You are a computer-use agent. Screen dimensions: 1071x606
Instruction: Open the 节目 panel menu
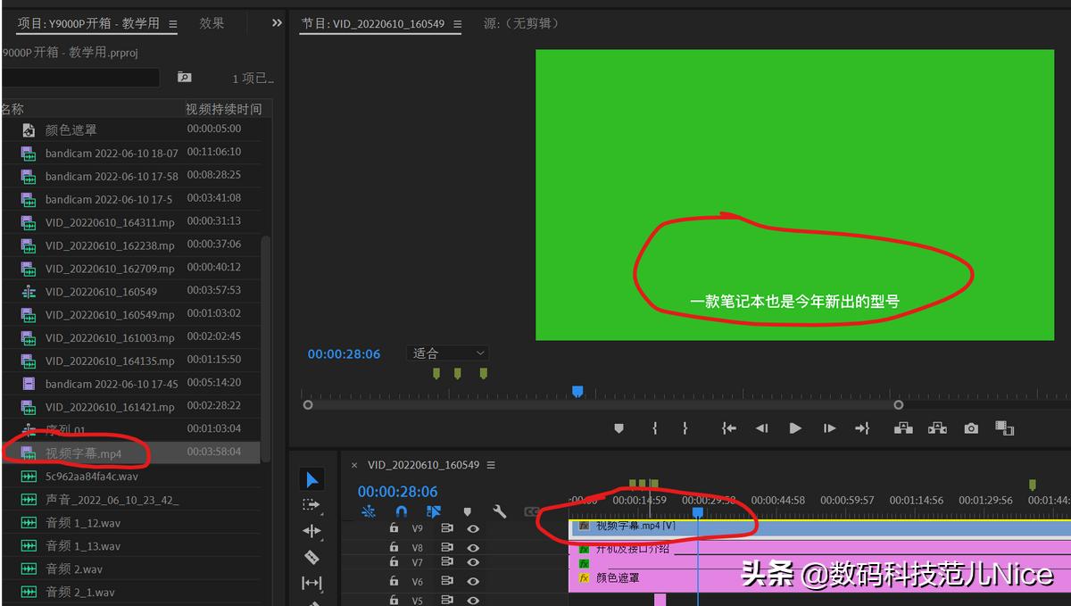[456, 23]
